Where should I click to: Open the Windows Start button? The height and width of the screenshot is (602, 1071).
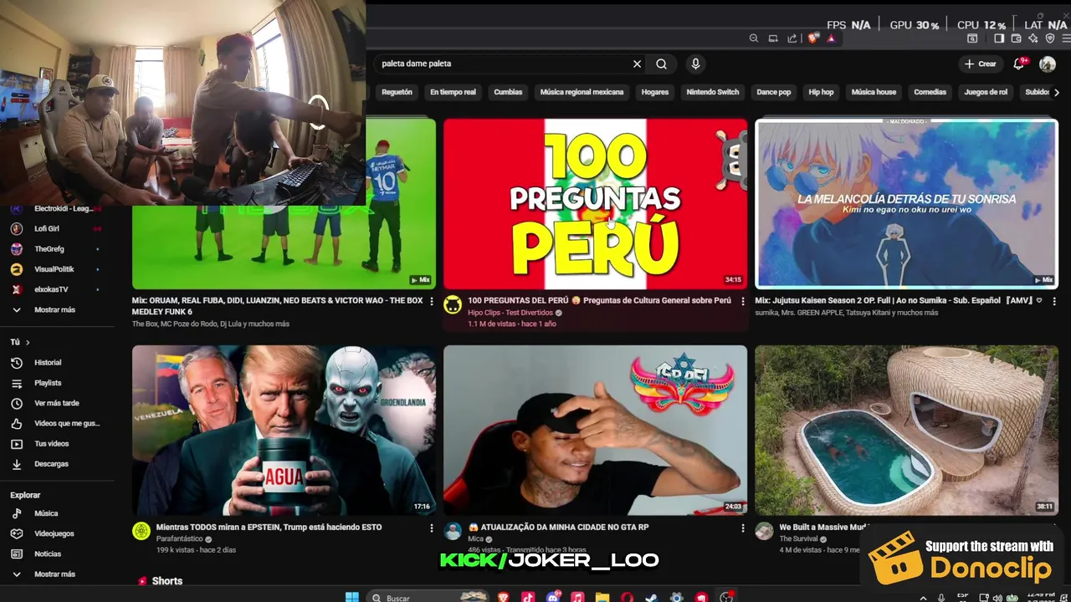352,597
